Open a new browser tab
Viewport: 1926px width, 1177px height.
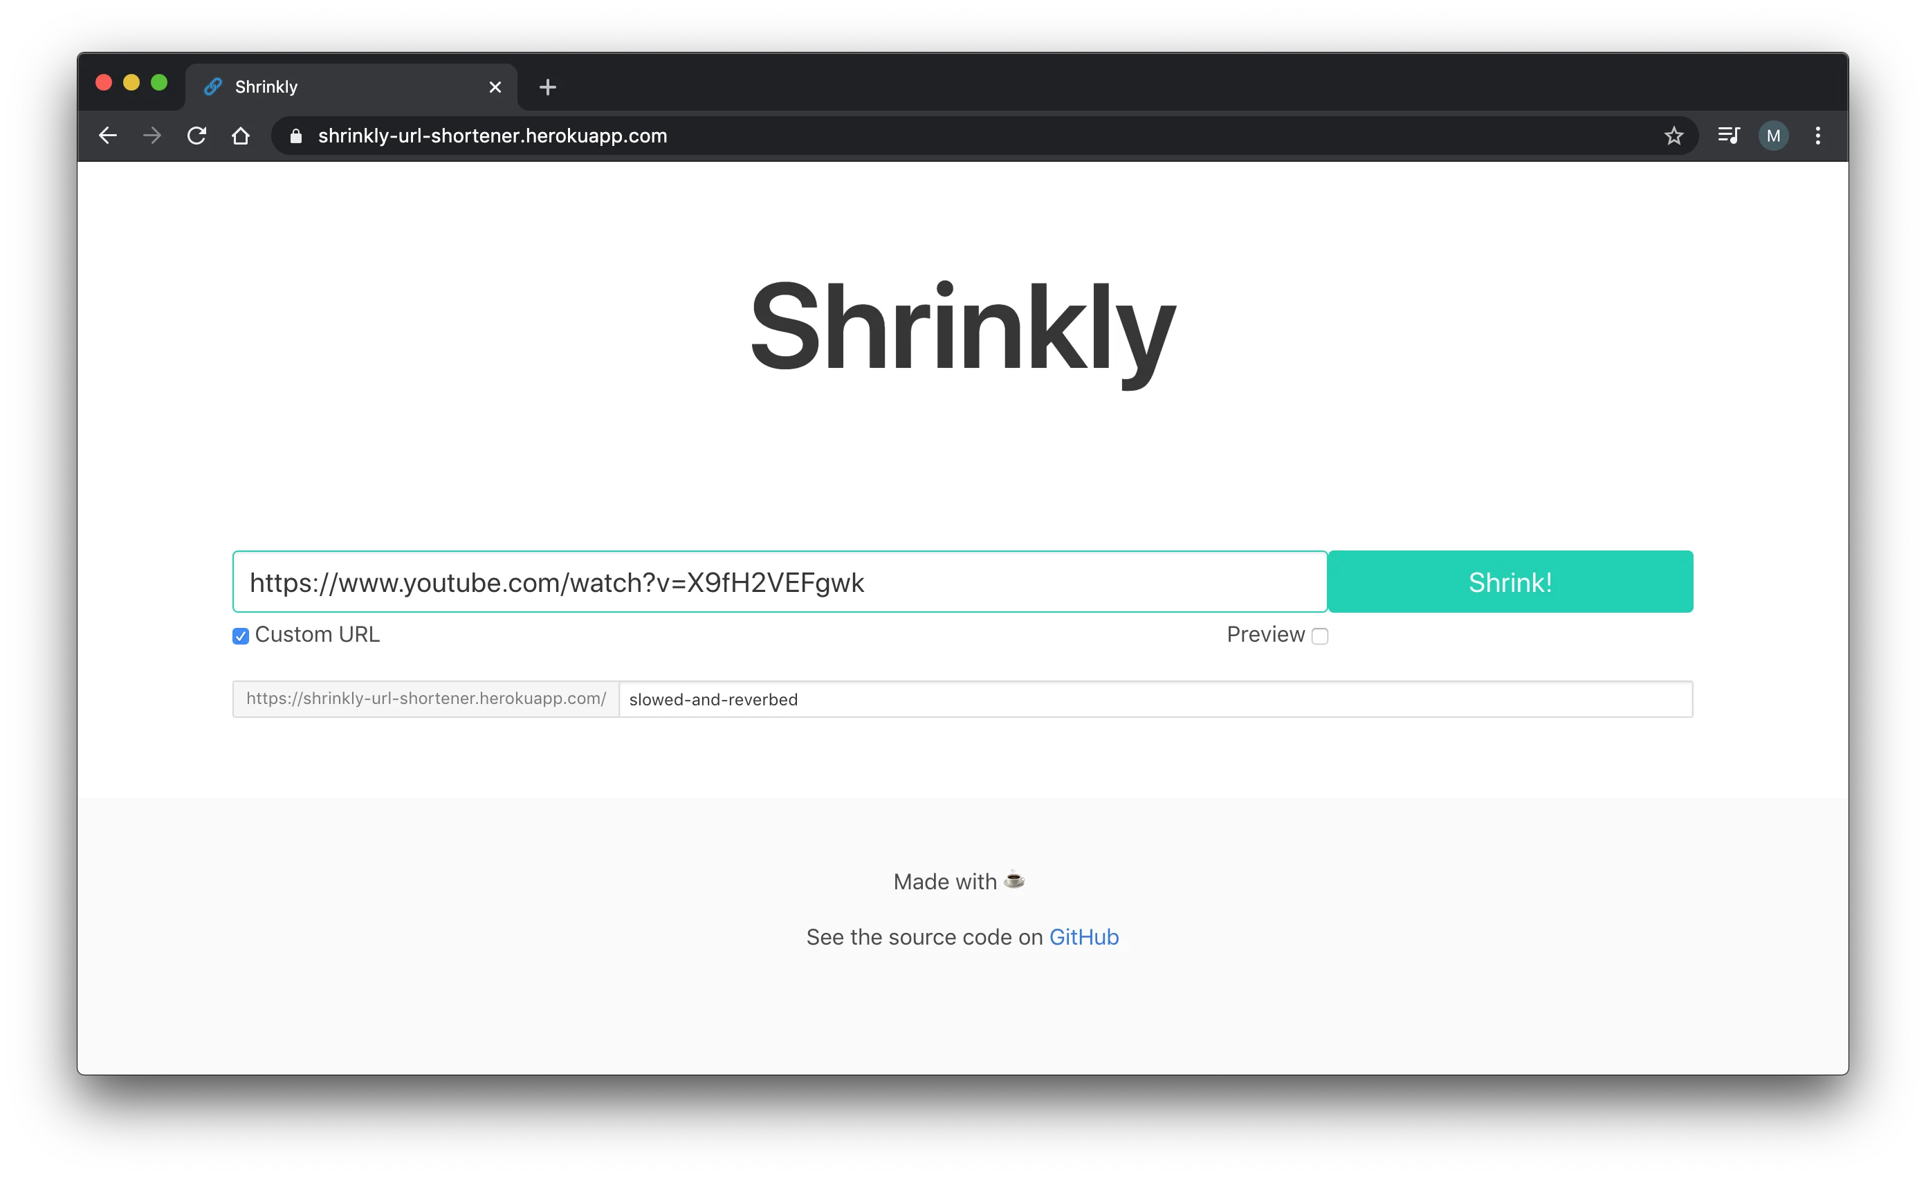547,86
